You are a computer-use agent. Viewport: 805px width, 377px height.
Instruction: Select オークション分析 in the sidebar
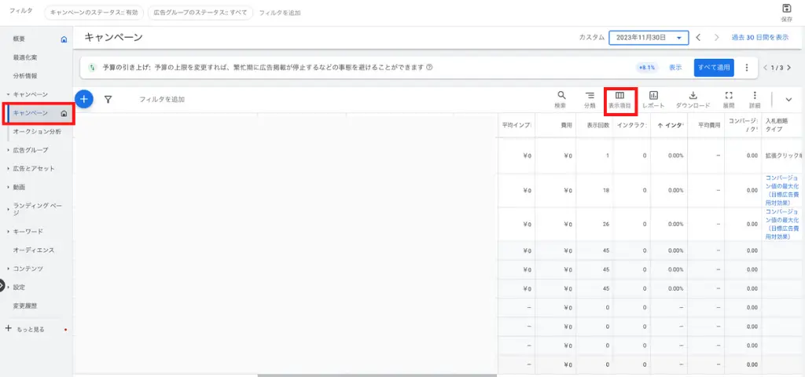pos(37,131)
